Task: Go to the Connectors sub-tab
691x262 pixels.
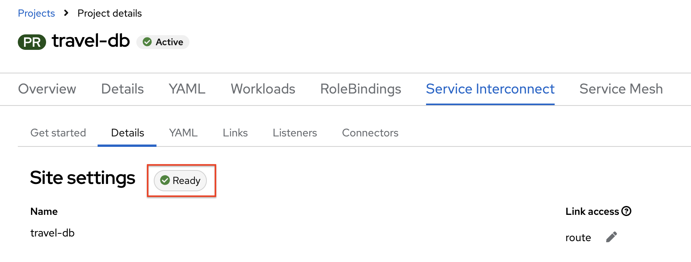Action: (x=370, y=133)
